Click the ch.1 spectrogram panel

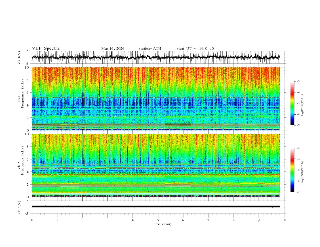point(156,98)
